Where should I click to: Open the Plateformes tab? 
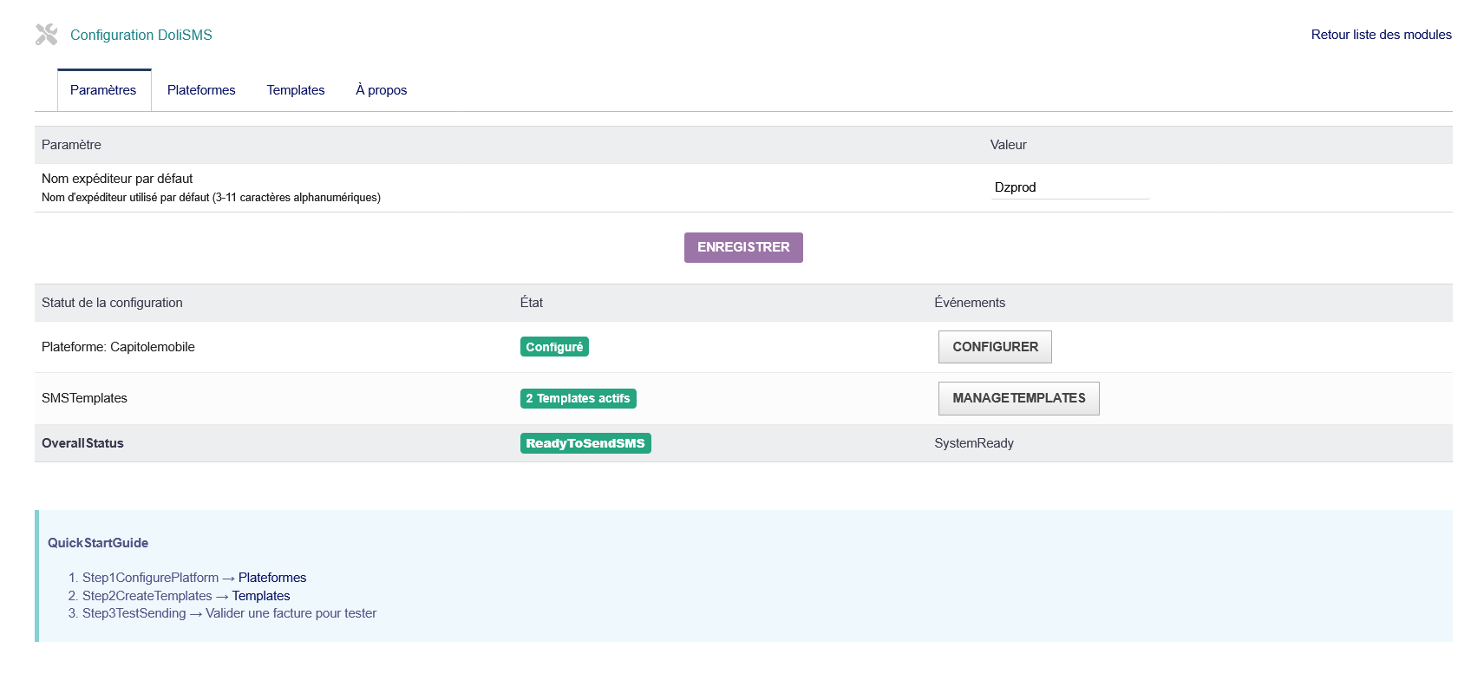(201, 90)
